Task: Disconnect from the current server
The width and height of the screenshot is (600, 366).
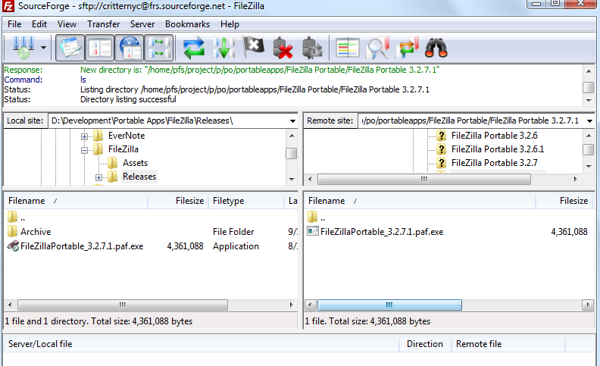Action: (283, 48)
